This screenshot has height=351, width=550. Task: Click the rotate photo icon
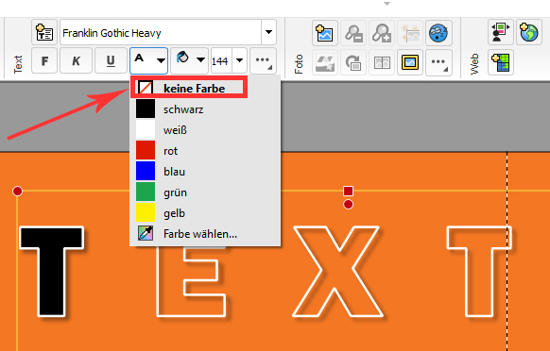click(353, 62)
